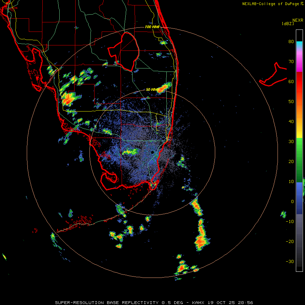This screenshot has width=305, height=305.
Task: Click the -20 dBZ scale value
Action: 290,242
